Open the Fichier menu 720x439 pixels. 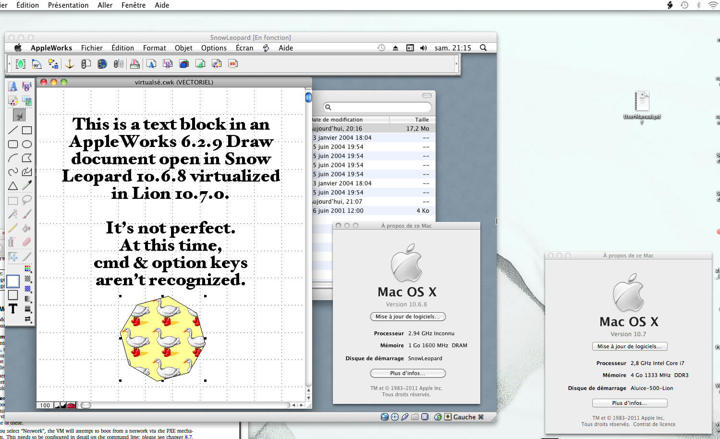click(92, 48)
